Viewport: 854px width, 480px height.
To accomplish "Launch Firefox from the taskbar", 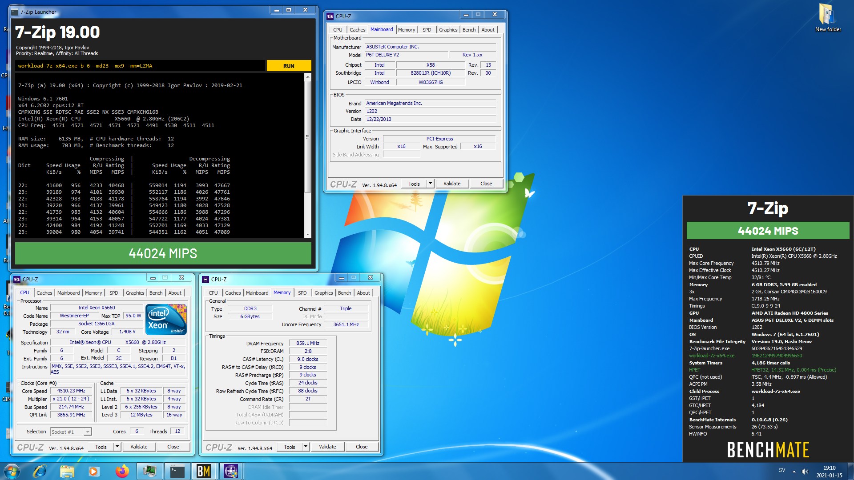I will [x=122, y=471].
